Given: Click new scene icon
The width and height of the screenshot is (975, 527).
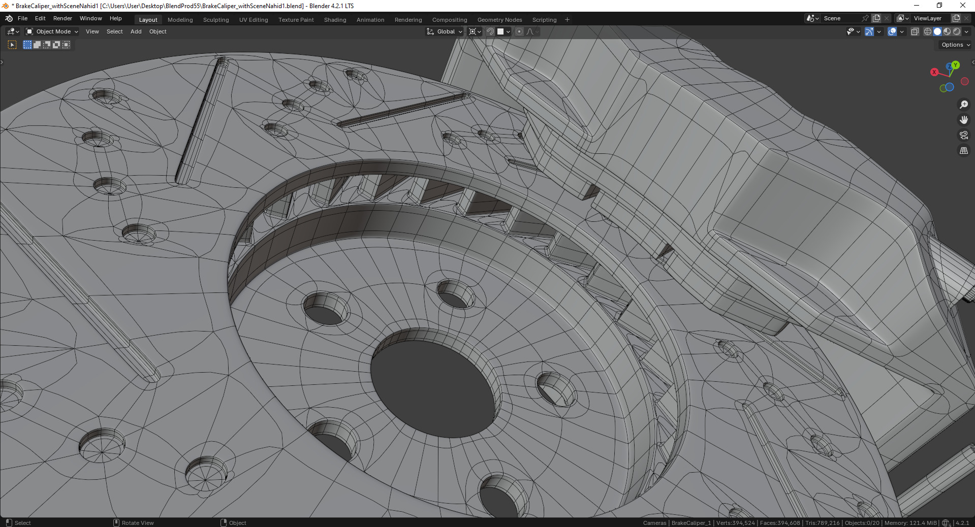Looking at the screenshot, I should (x=876, y=18).
